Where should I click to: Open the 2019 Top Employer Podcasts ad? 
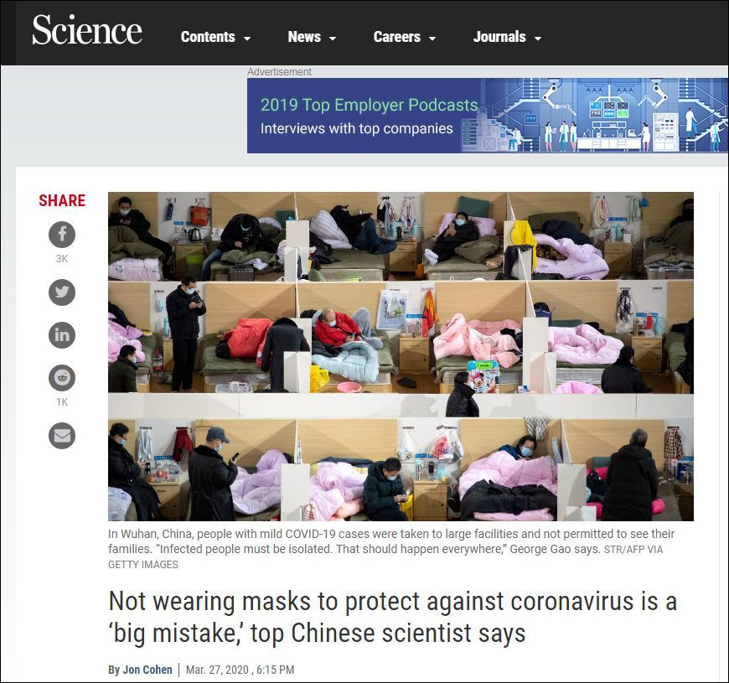[x=488, y=116]
